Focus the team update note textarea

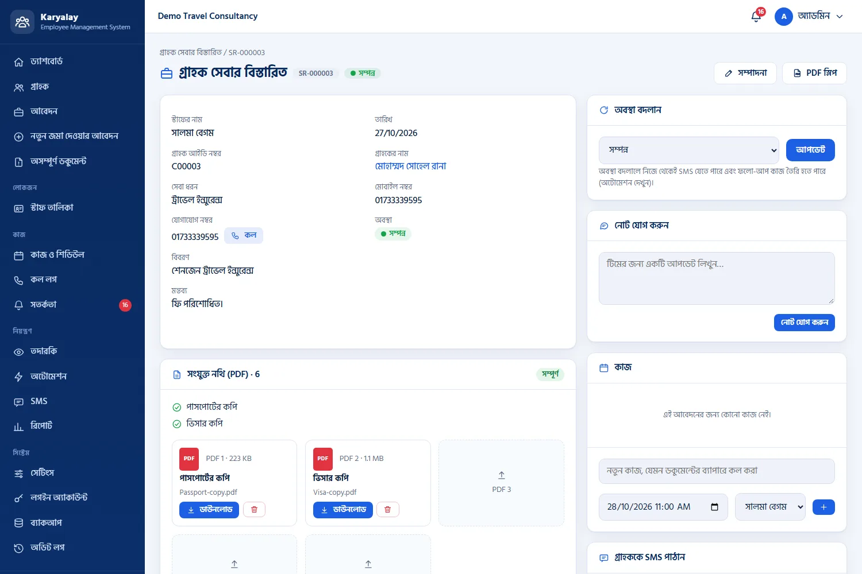point(717,278)
